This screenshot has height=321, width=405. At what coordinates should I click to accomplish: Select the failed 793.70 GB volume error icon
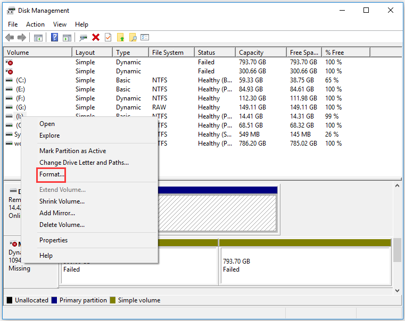click(x=9, y=62)
